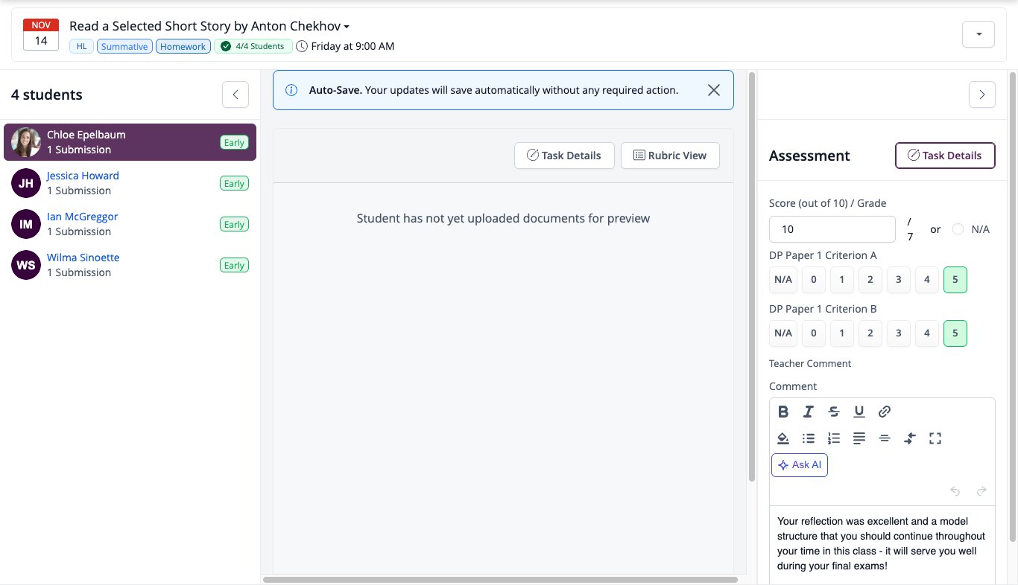Set Criterion B score to 0

tap(814, 333)
